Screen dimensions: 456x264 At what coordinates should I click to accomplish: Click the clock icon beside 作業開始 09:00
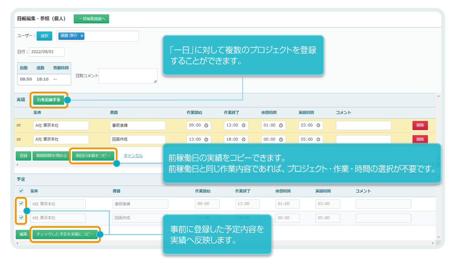[x=206, y=125]
